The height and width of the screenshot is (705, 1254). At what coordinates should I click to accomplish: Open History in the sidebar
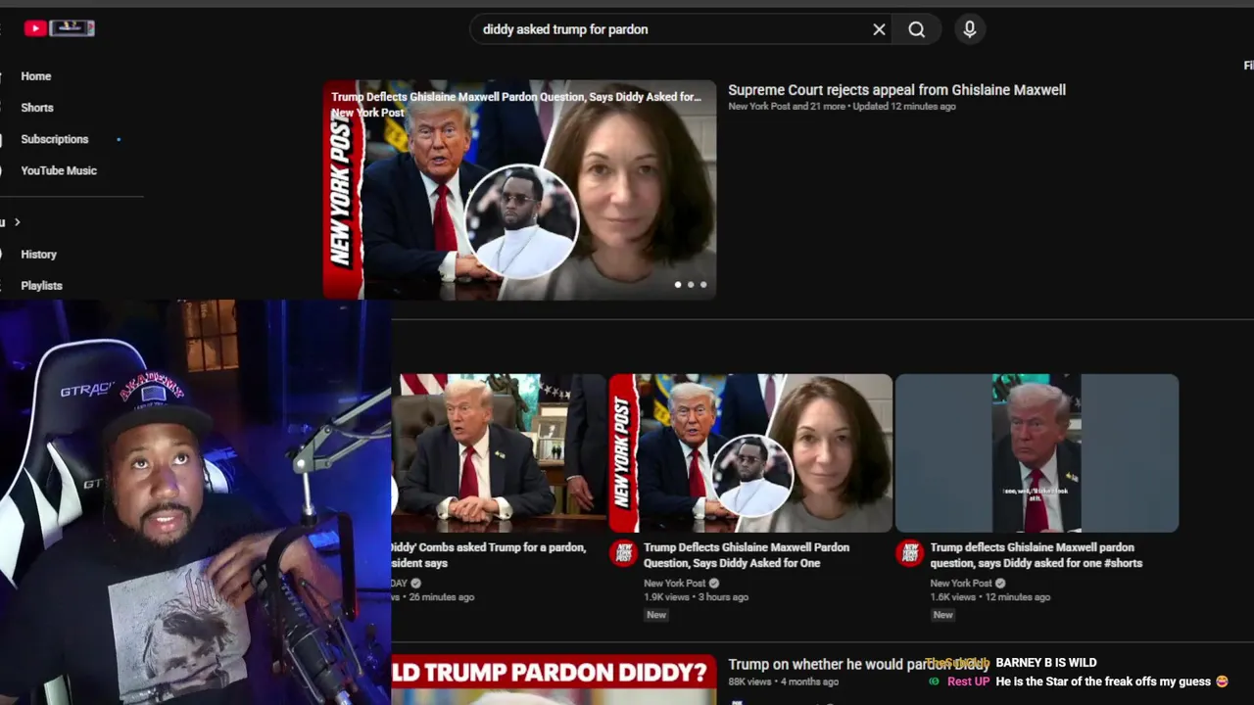point(39,255)
